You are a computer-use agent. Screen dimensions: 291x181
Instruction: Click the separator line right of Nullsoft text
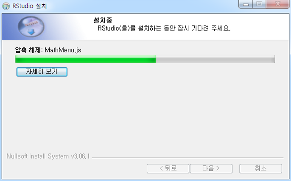187,158
